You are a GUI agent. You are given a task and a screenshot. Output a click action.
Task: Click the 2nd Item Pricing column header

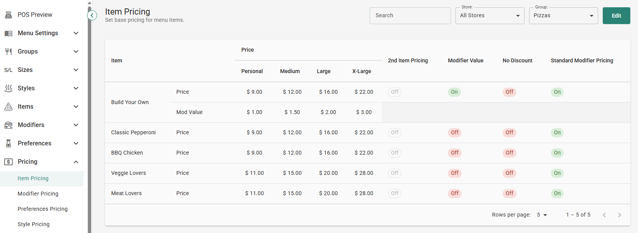(x=408, y=60)
